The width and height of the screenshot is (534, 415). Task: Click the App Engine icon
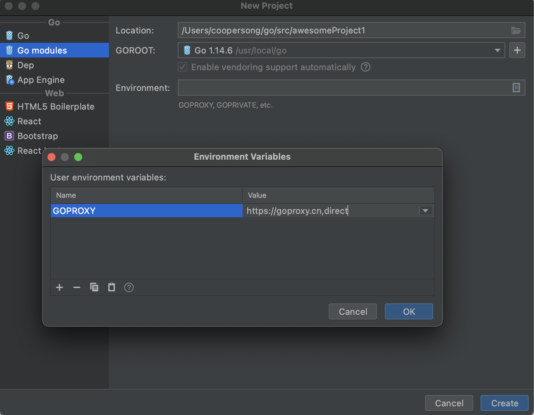coord(10,80)
